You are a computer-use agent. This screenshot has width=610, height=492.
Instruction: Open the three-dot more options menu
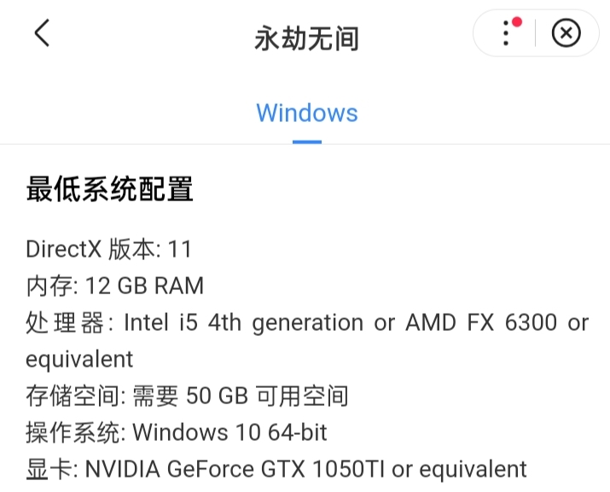(x=505, y=33)
